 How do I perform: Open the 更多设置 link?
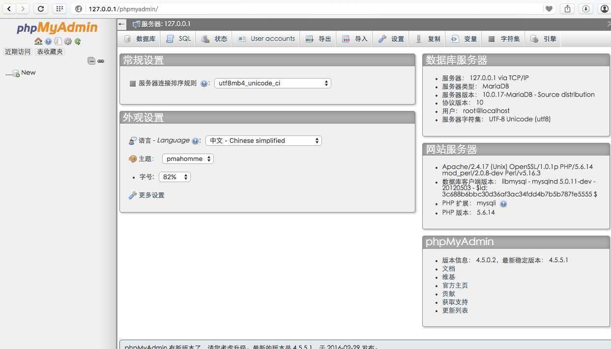pyautogui.click(x=152, y=195)
